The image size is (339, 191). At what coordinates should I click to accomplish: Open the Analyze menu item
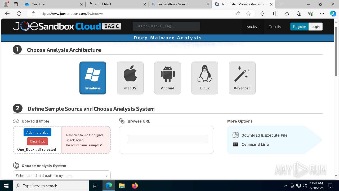pos(253,27)
